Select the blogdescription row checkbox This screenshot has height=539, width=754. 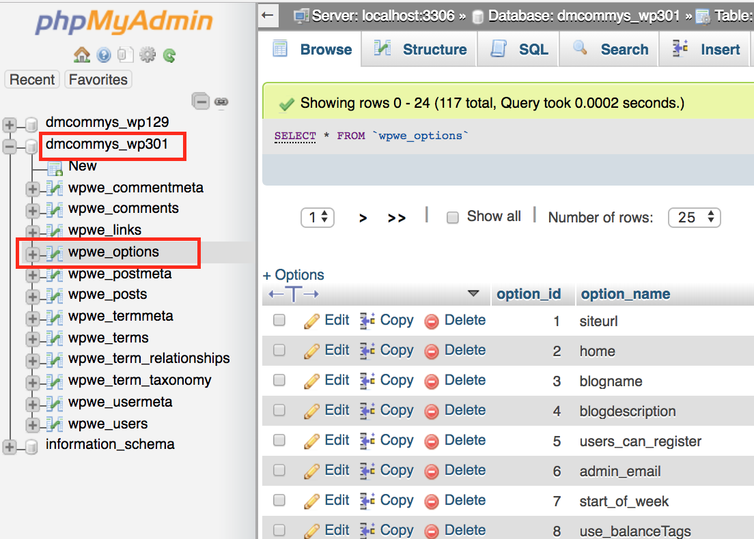(x=279, y=410)
